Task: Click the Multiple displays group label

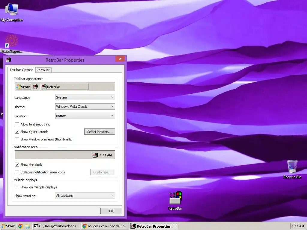Action: pyautogui.click(x=25, y=180)
